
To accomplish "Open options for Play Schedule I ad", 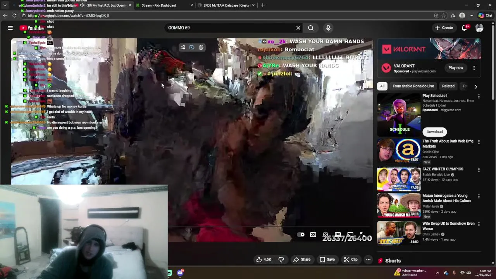I will (x=479, y=96).
